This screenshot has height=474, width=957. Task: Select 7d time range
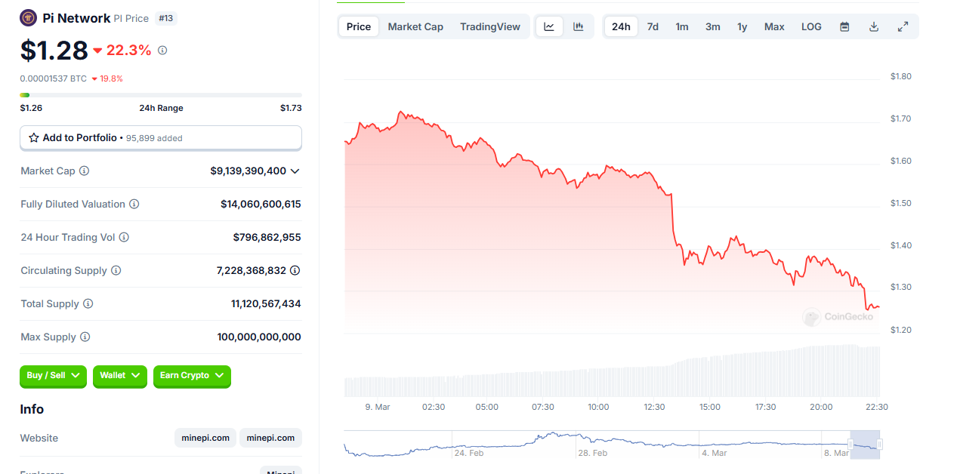pyautogui.click(x=653, y=26)
